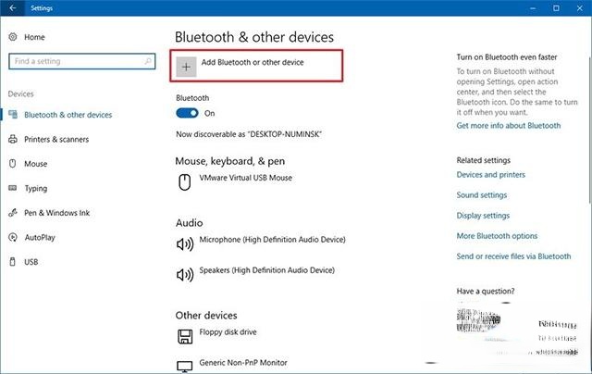Click Add Bluetooth or other device
Image resolution: width=592 pixels, height=374 pixels.
tap(256, 66)
